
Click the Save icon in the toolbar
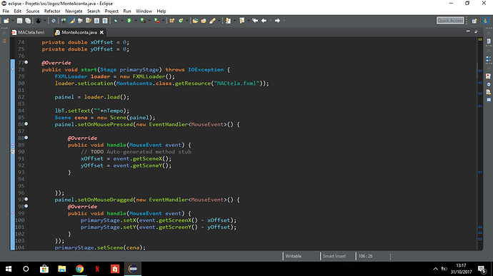pos(19,21)
